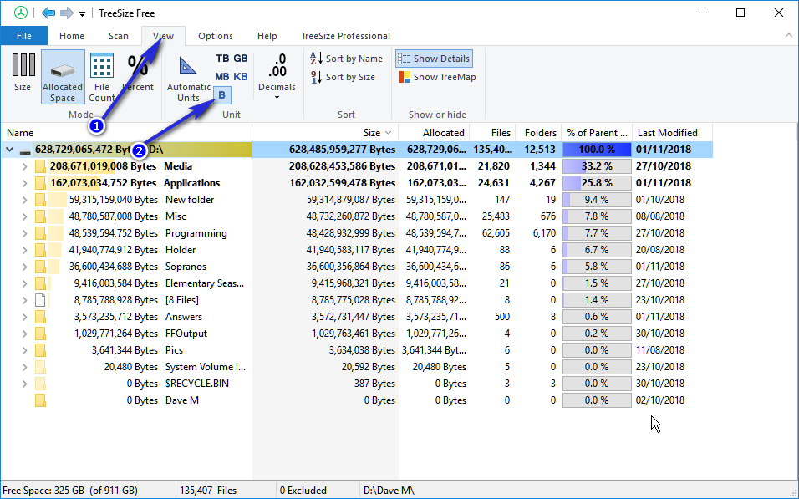Image resolution: width=799 pixels, height=499 pixels.
Task: Switch to the Scan tab
Action: [118, 36]
